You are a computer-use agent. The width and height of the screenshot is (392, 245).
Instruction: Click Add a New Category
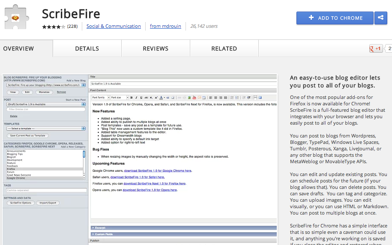click(x=73, y=147)
